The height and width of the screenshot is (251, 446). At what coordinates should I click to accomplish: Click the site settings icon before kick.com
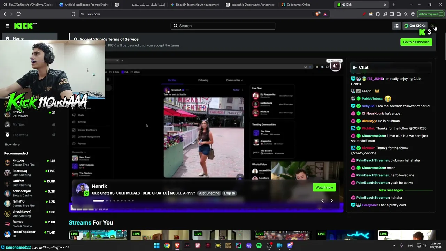[82, 14]
